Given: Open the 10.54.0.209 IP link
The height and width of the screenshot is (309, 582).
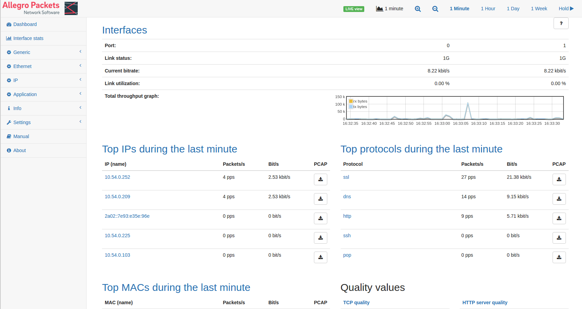Looking at the screenshot, I should click(x=117, y=197).
